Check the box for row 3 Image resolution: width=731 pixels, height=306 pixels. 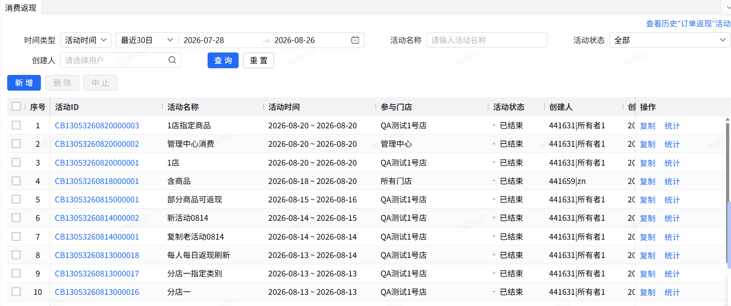(x=16, y=162)
